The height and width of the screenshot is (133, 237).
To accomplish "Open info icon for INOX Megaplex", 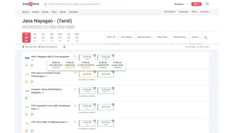I will point(32,60).
